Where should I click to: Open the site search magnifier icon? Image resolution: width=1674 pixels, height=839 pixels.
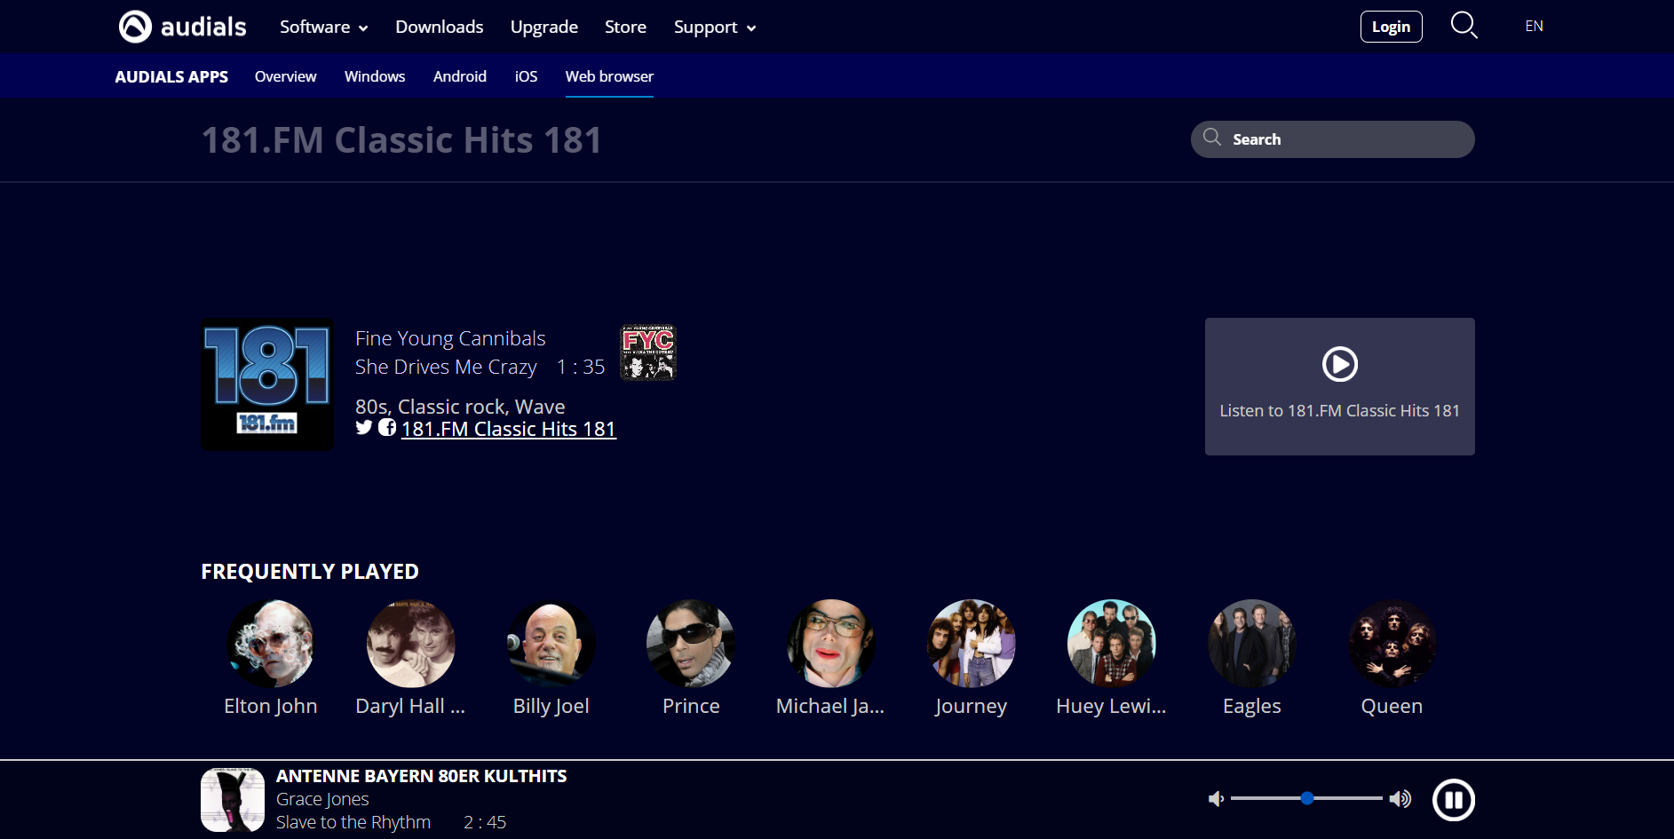pos(1464,26)
